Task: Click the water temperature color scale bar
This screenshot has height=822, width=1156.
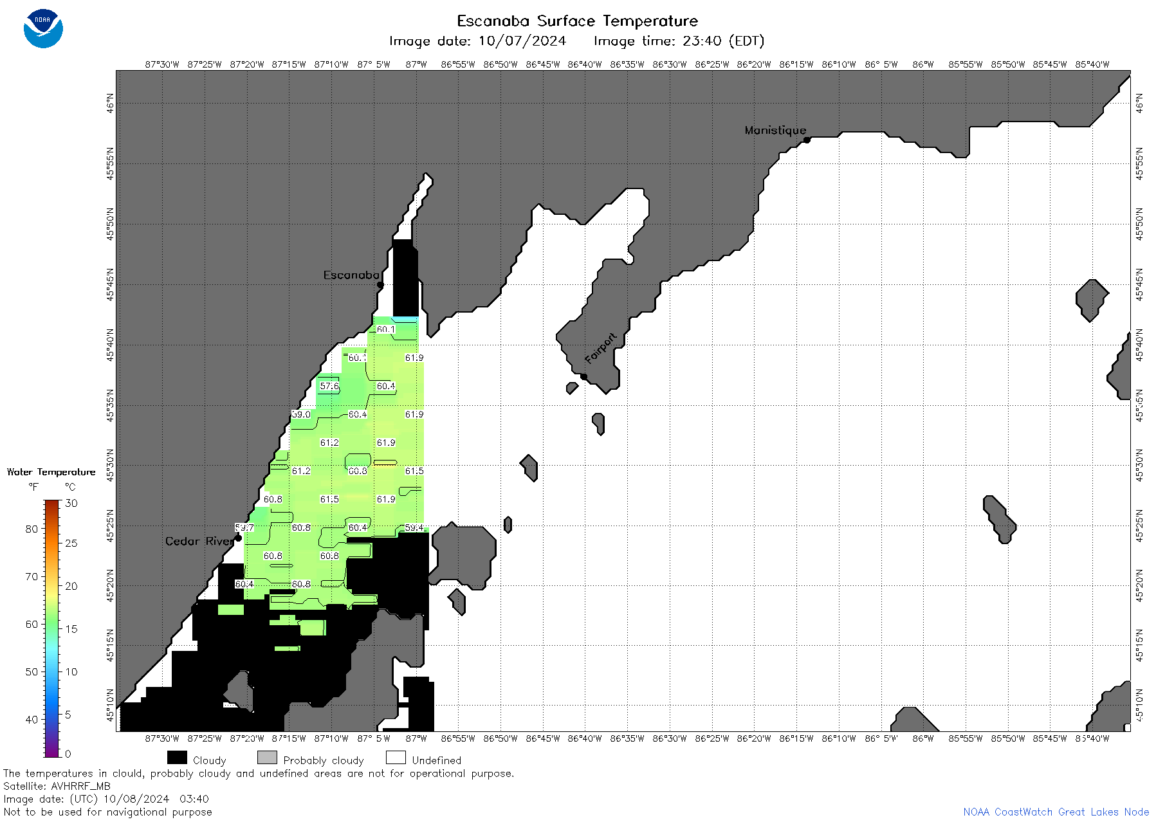Action: pos(51,628)
